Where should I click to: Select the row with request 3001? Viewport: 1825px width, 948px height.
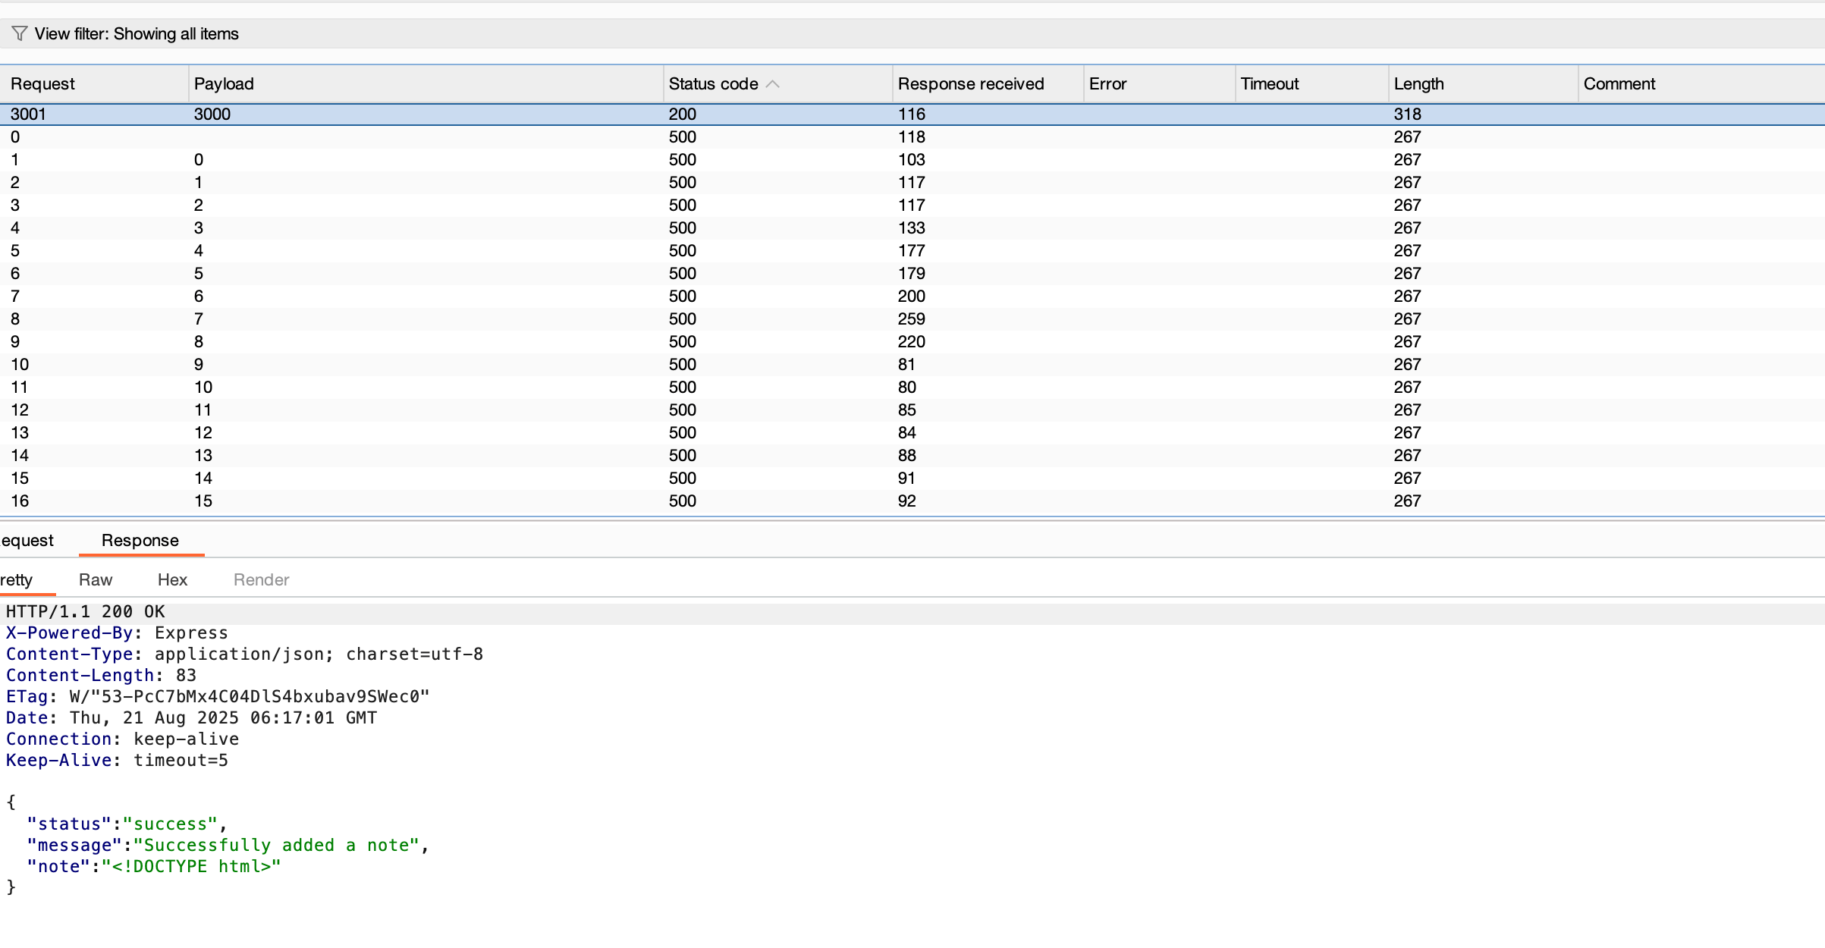912,114
